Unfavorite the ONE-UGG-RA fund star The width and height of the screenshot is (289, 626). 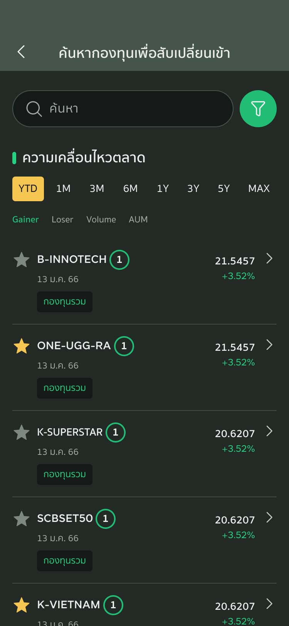[22, 346]
